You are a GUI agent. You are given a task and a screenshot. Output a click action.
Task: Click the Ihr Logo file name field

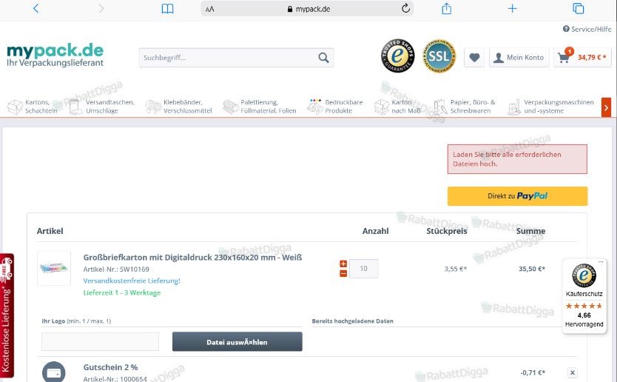click(x=101, y=341)
